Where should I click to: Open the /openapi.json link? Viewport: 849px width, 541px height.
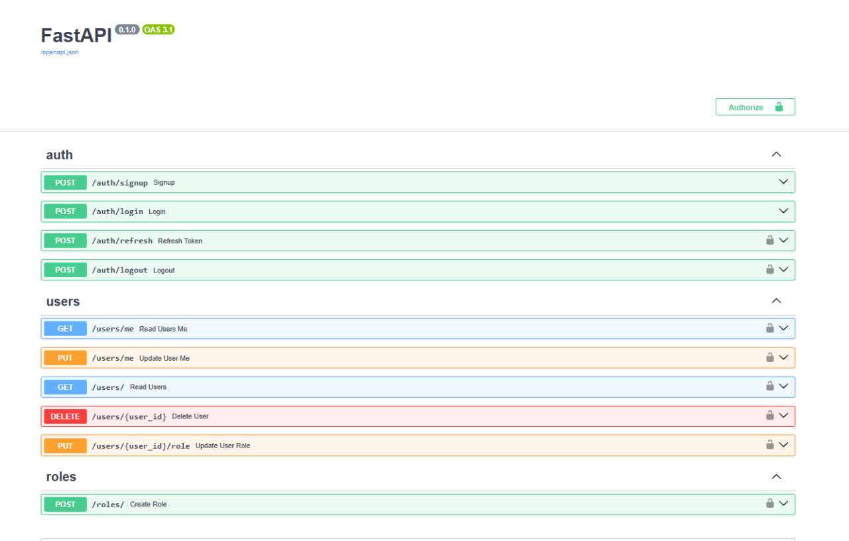pos(60,52)
